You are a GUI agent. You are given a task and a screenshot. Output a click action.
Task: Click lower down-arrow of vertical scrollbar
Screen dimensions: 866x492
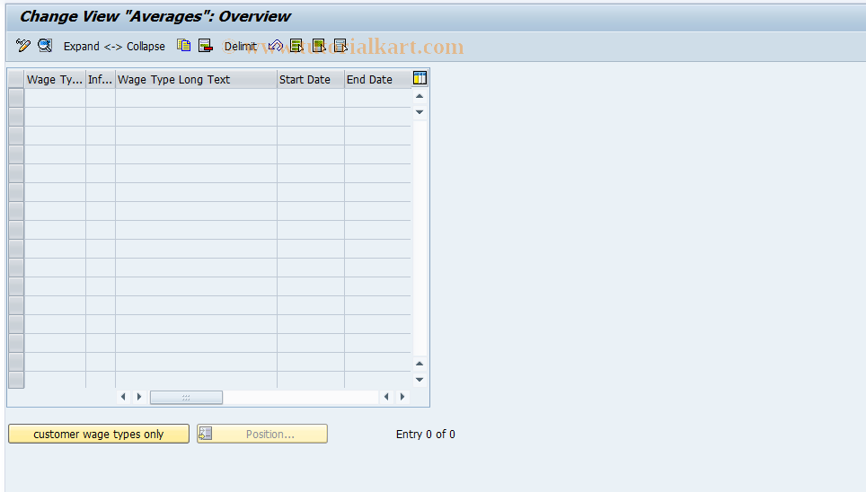pos(420,380)
